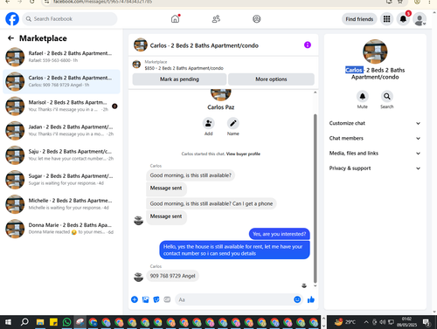Open WhatsApp from taskbar
The height and width of the screenshot is (329, 437).
66,322
